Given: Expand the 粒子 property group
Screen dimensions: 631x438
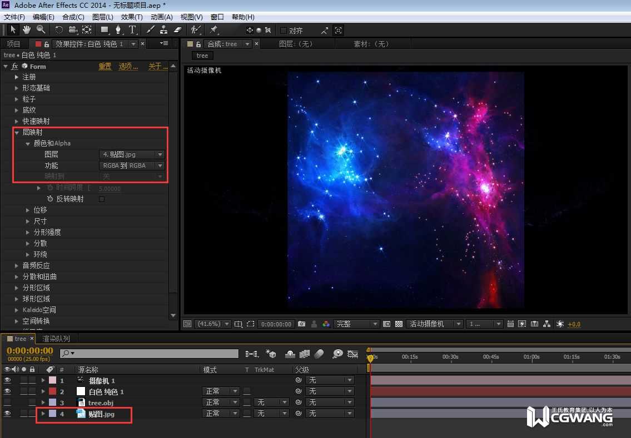Looking at the screenshot, I should 17,99.
